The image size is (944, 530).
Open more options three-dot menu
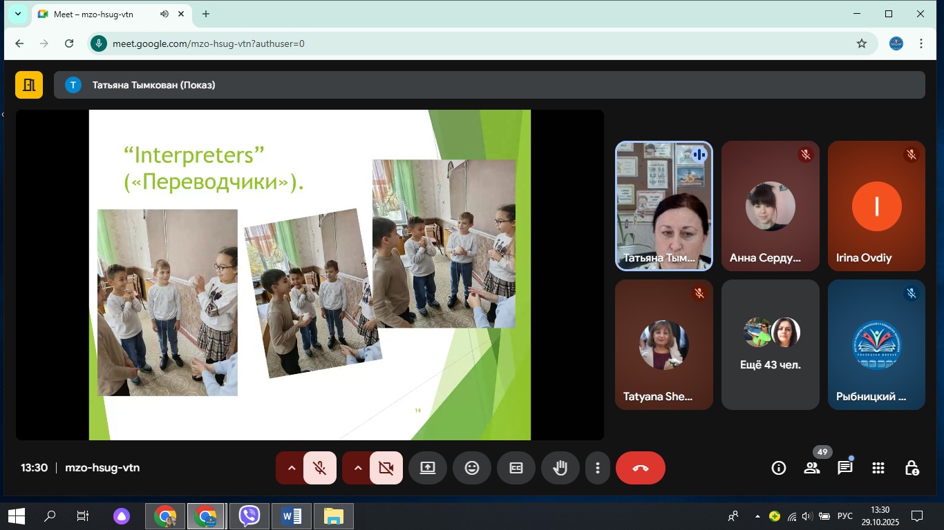coord(597,468)
